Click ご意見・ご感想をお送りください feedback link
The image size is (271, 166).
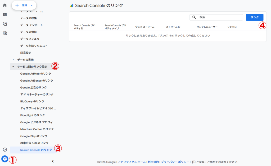coord(217,162)
